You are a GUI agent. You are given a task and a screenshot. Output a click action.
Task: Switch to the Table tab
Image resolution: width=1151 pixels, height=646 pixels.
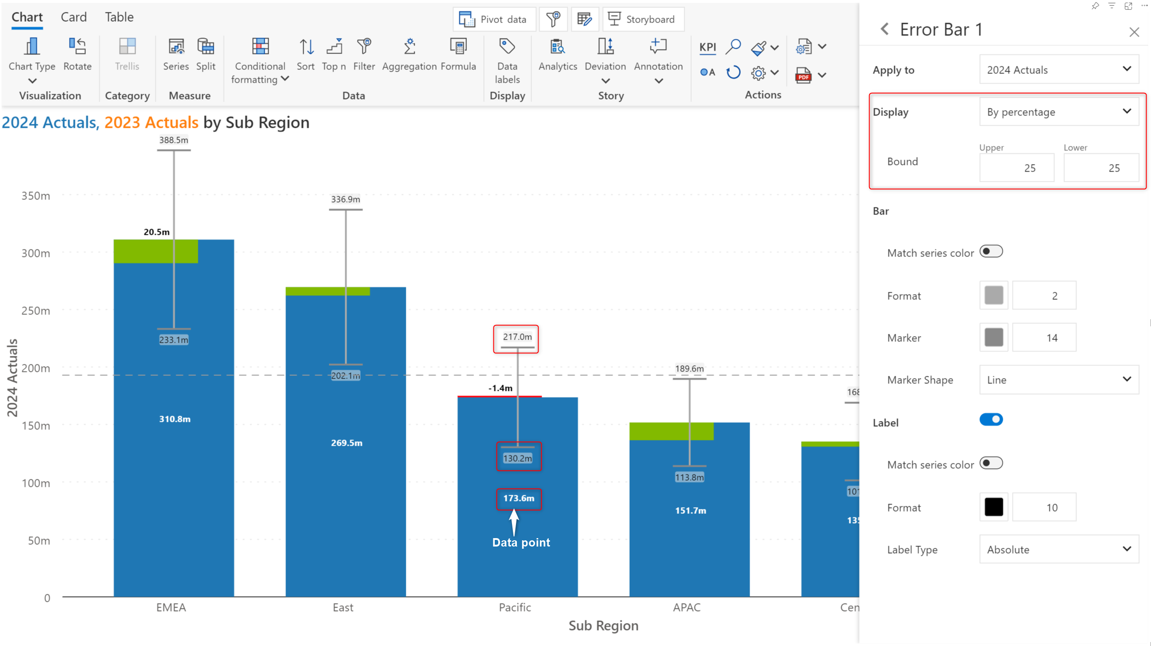[119, 17]
